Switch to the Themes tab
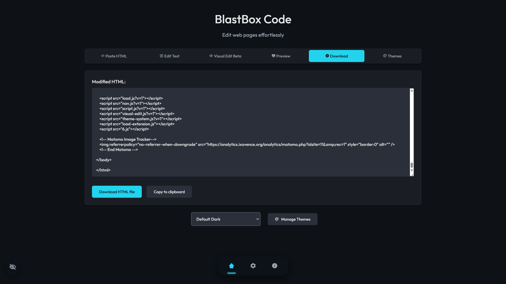Viewport: 506px width, 284px height. click(x=392, y=56)
